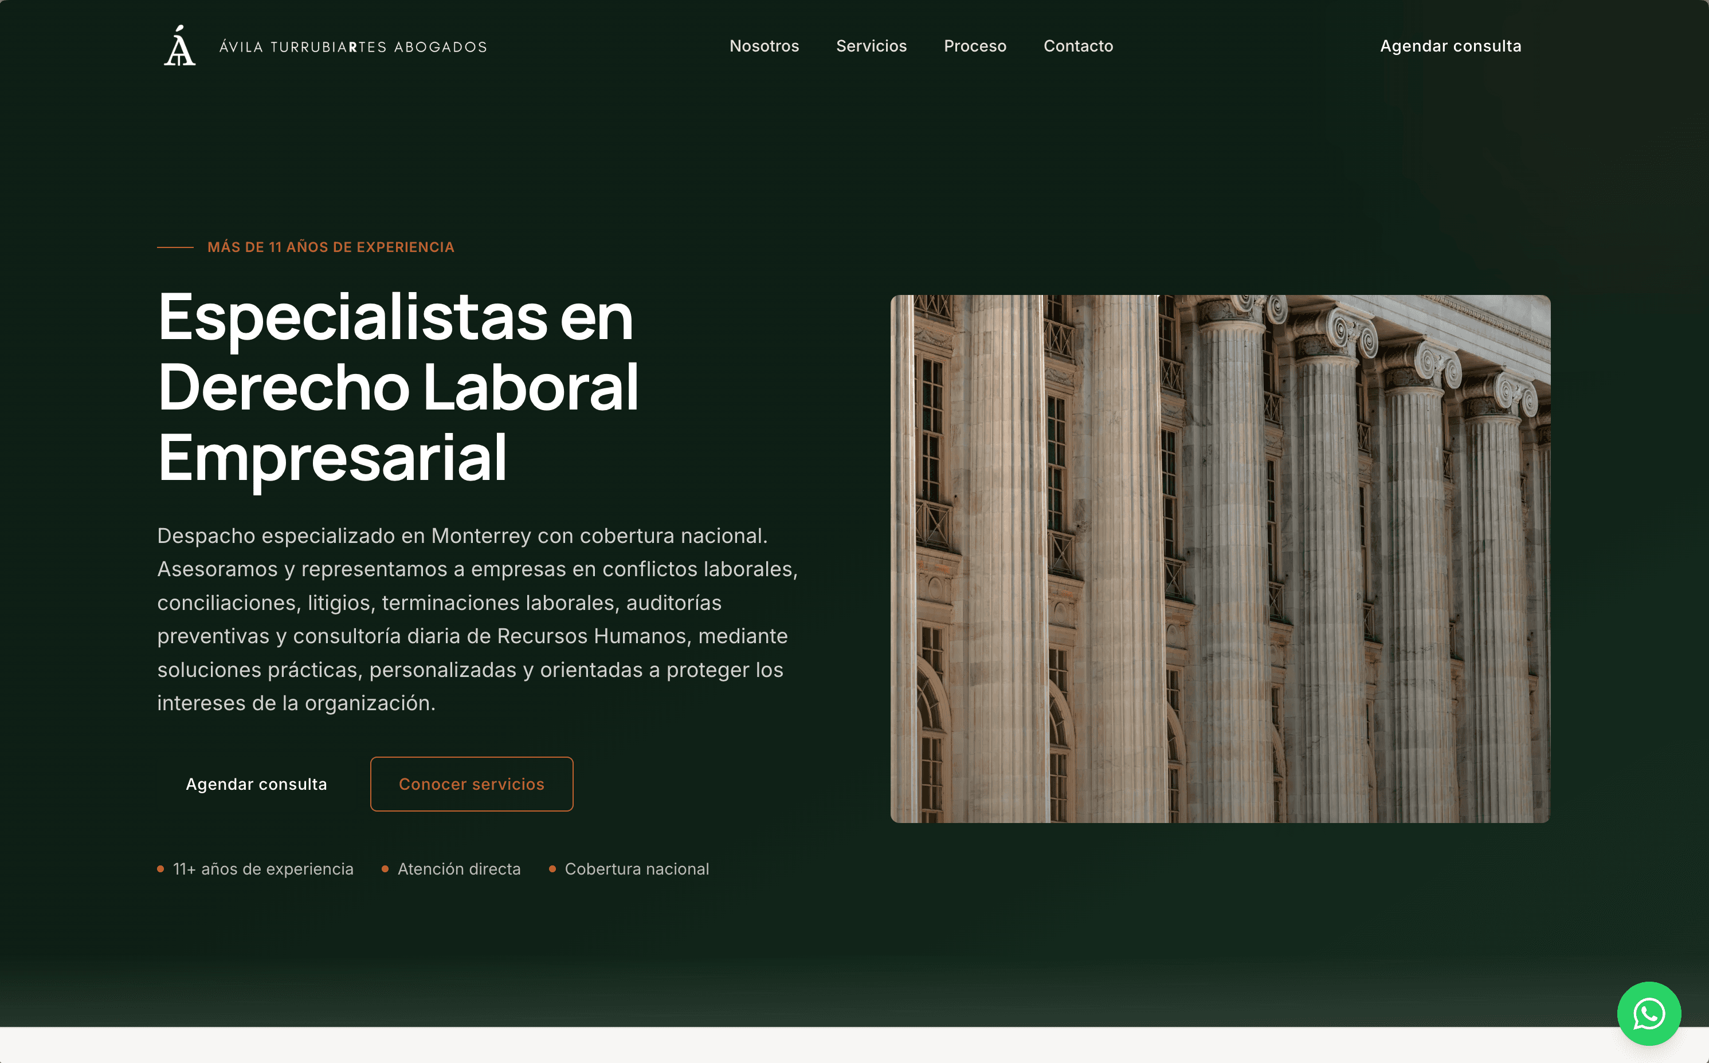Click the '11+ años de experiencia' bullet text
1709x1063 pixels.
click(x=263, y=869)
